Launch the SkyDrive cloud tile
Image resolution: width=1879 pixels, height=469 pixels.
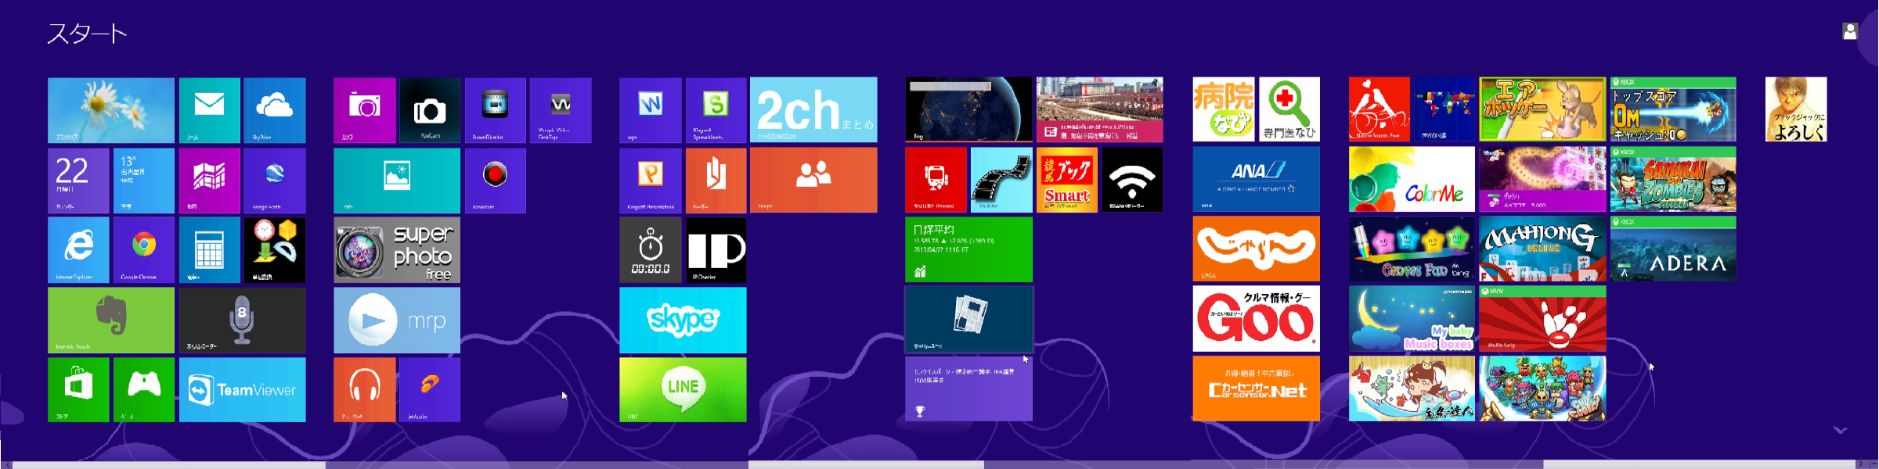274,110
